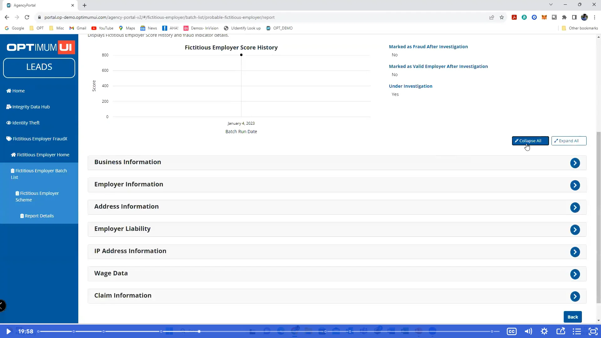
Task: Toggle the browser side panel icon
Action: coord(574,17)
